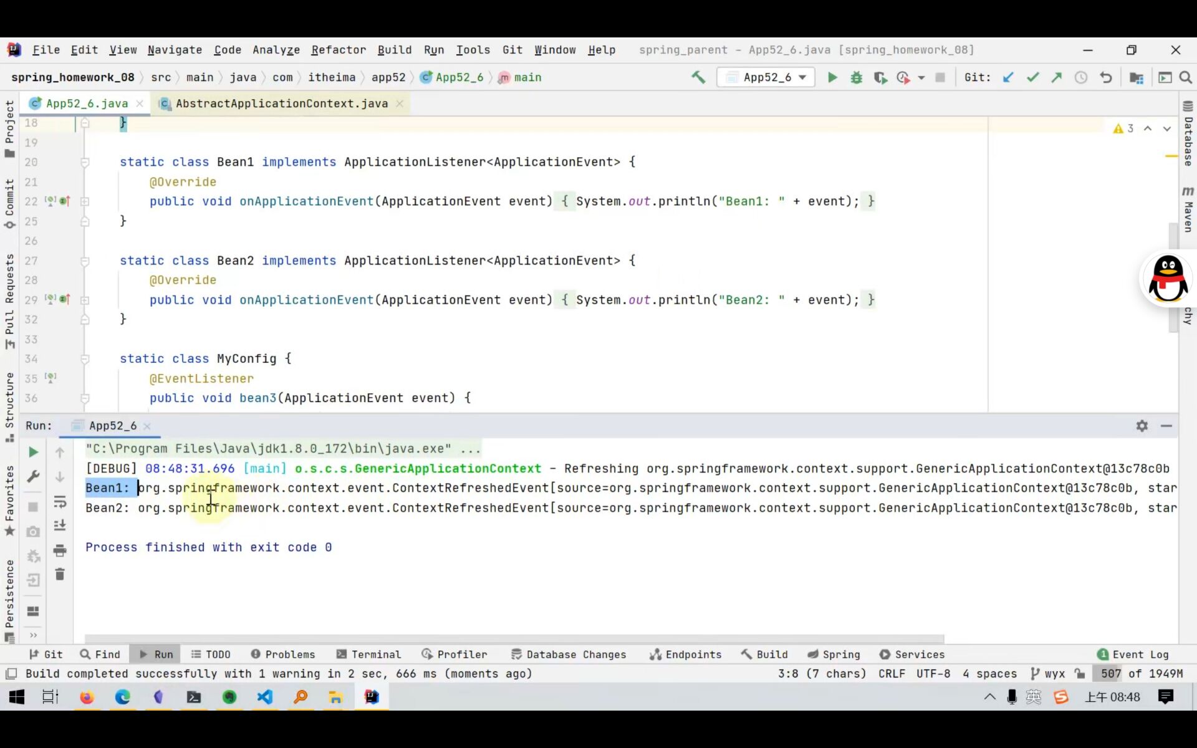Click the wyx Git branch widget
The height and width of the screenshot is (748, 1197).
click(x=1048, y=674)
